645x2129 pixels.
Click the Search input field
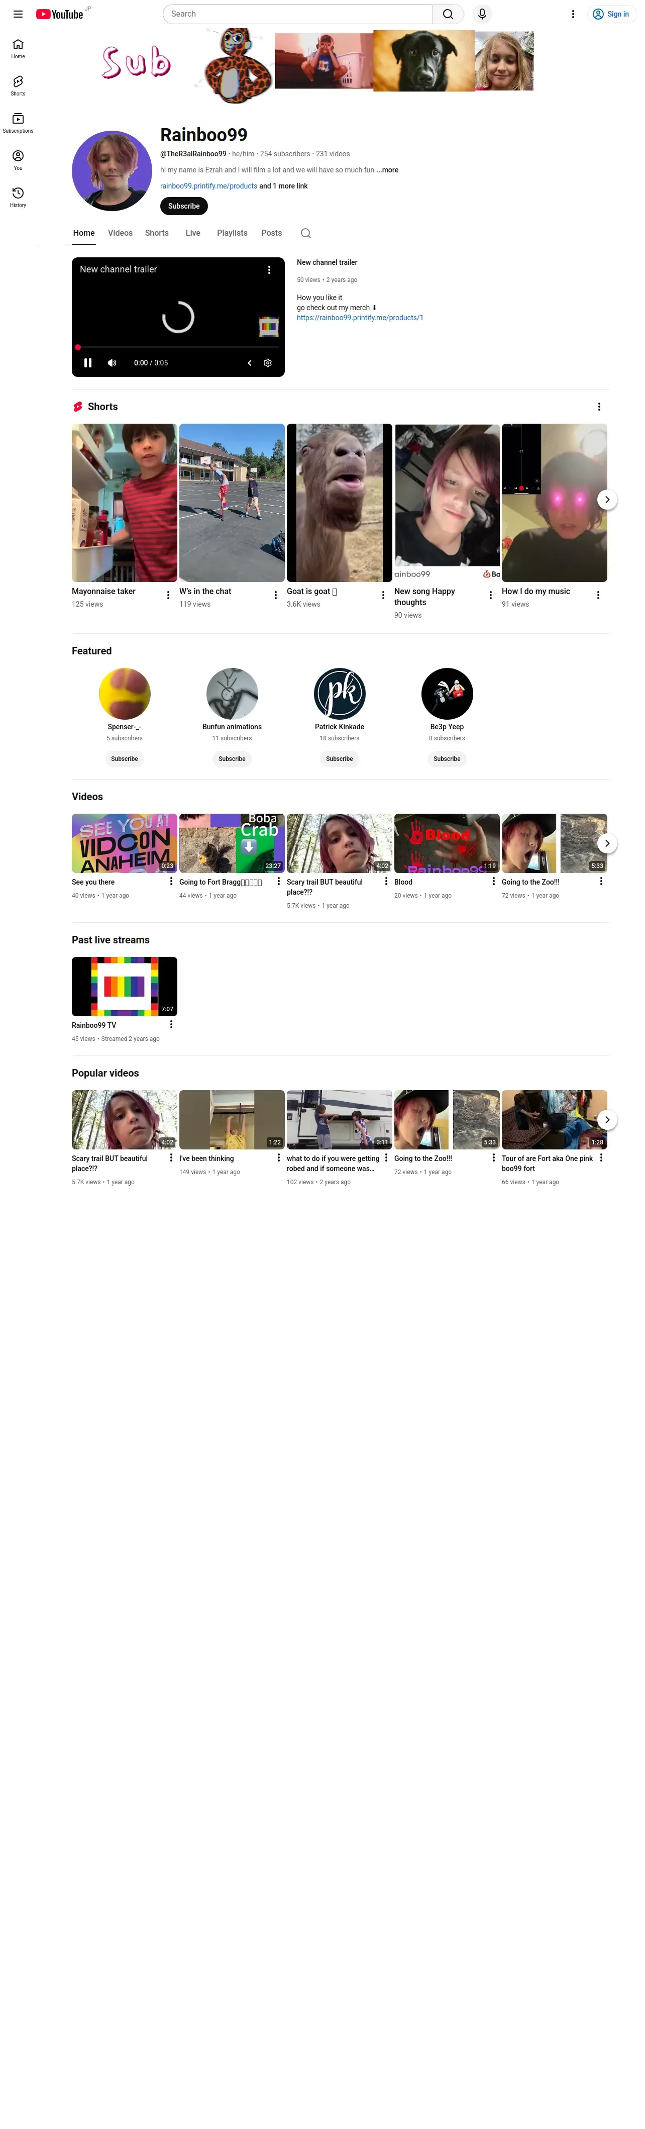pos(297,14)
